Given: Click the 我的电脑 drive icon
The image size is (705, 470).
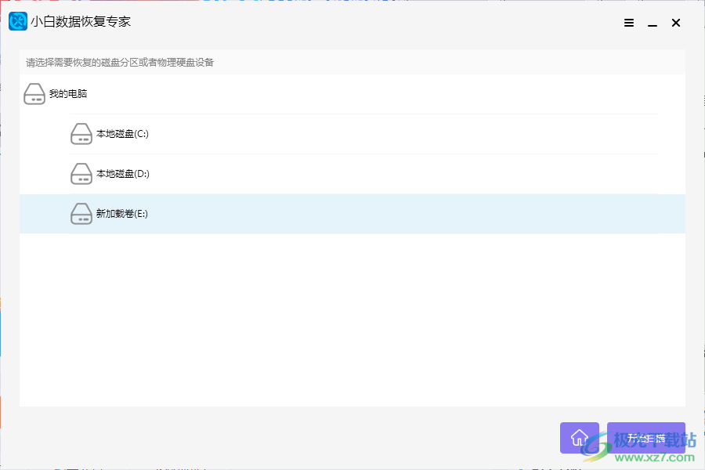Looking at the screenshot, I should click(x=34, y=94).
